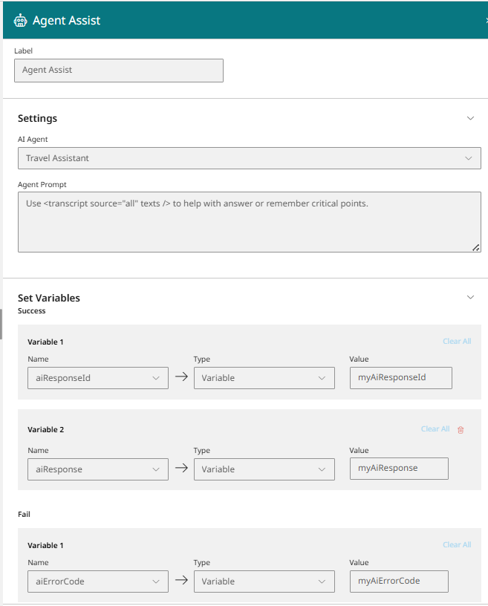The image size is (488, 606).
Task: Click the Variable 2 title
Action: [45, 430]
